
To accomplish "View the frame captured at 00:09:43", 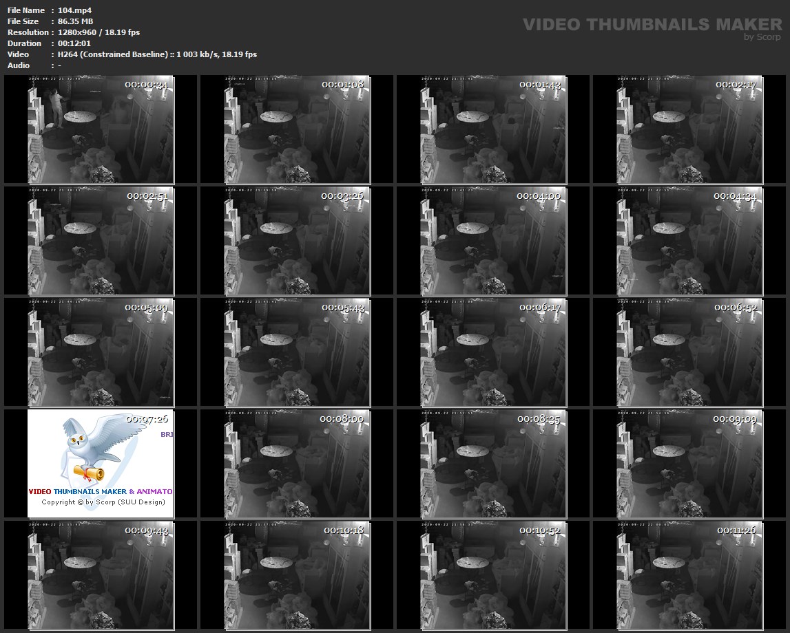I will coord(101,575).
